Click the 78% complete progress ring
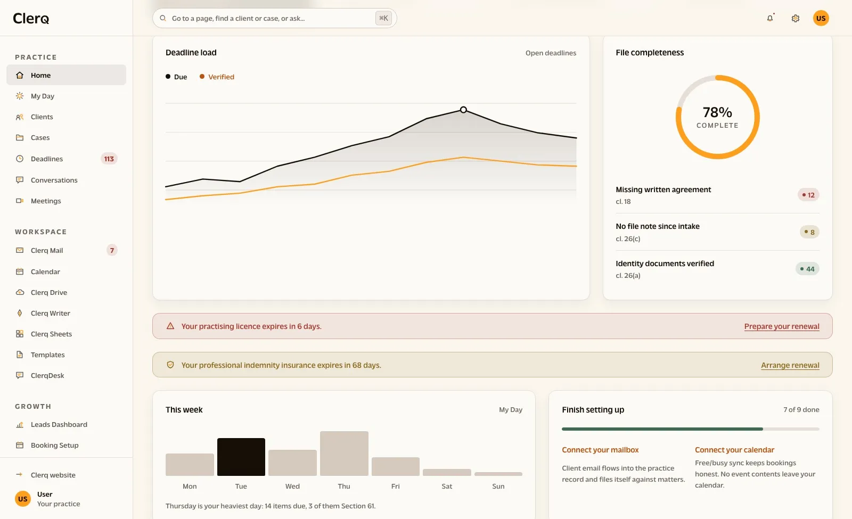 717,117
